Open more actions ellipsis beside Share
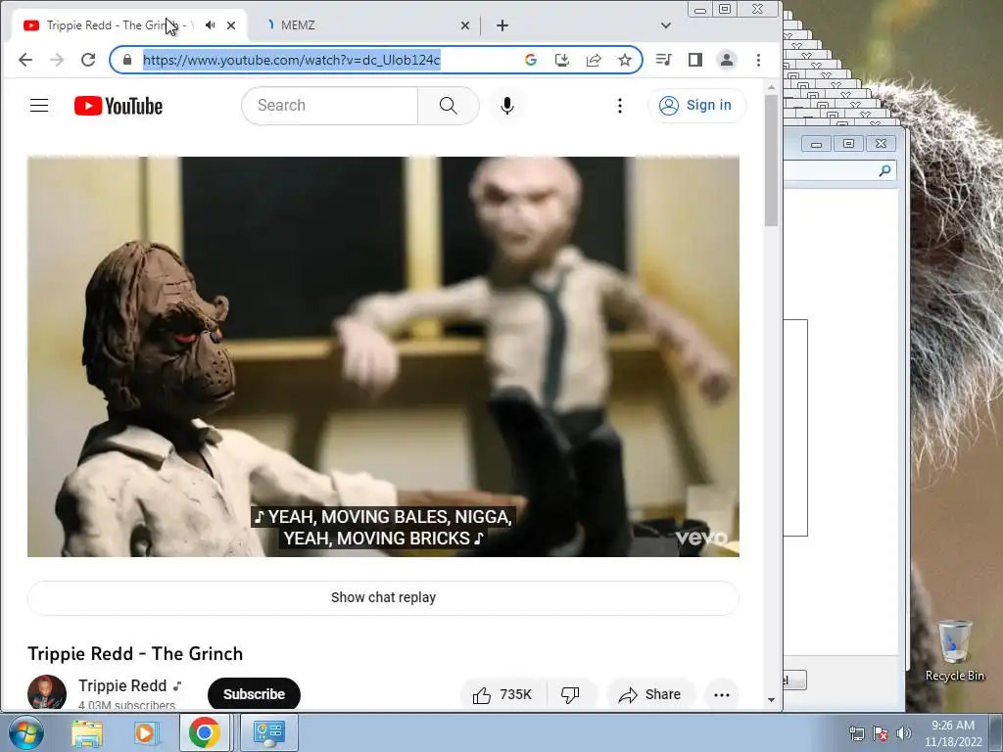Screen dimensions: 1003x752 point(722,694)
